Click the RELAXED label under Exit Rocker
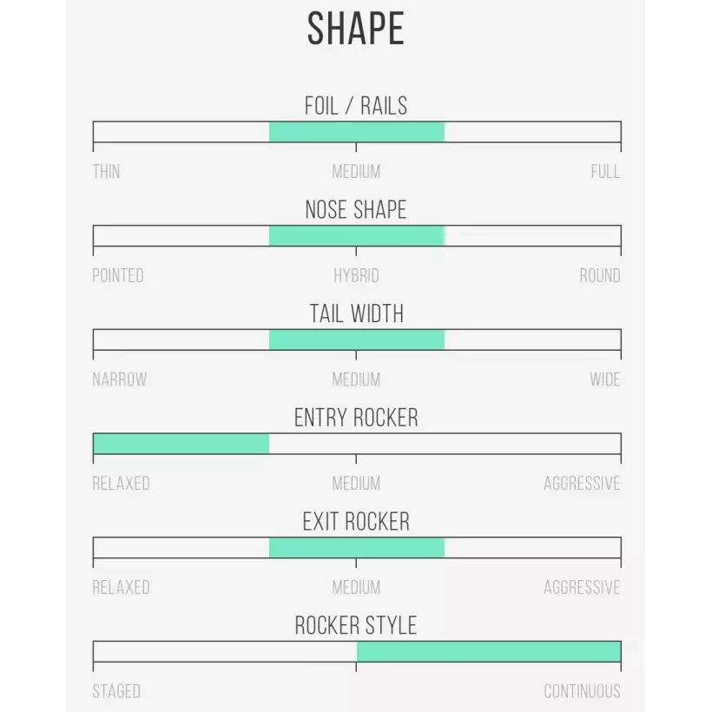 [x=122, y=588]
